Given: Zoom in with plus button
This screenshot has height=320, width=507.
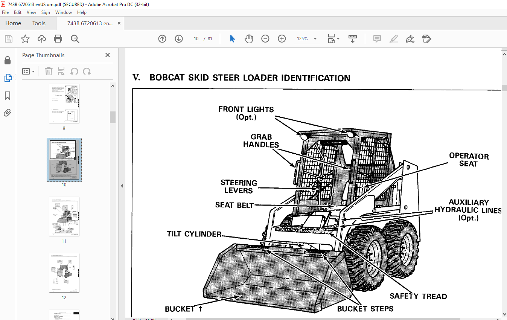Looking at the screenshot, I should click(282, 39).
